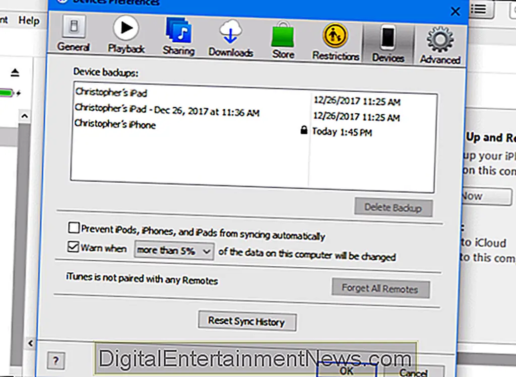Click the question mark help button
The width and height of the screenshot is (516, 377).
click(x=56, y=360)
